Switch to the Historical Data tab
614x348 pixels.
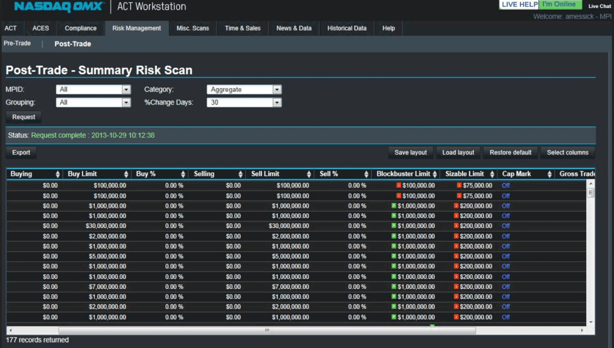click(347, 28)
